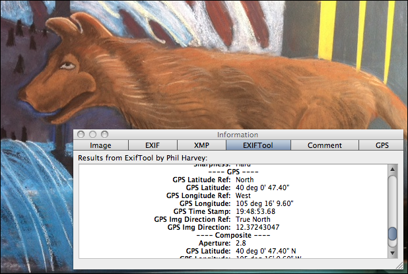This screenshot has width=408, height=274.
Task: Click the GPS Longitude Ref value West
Action: (x=243, y=195)
